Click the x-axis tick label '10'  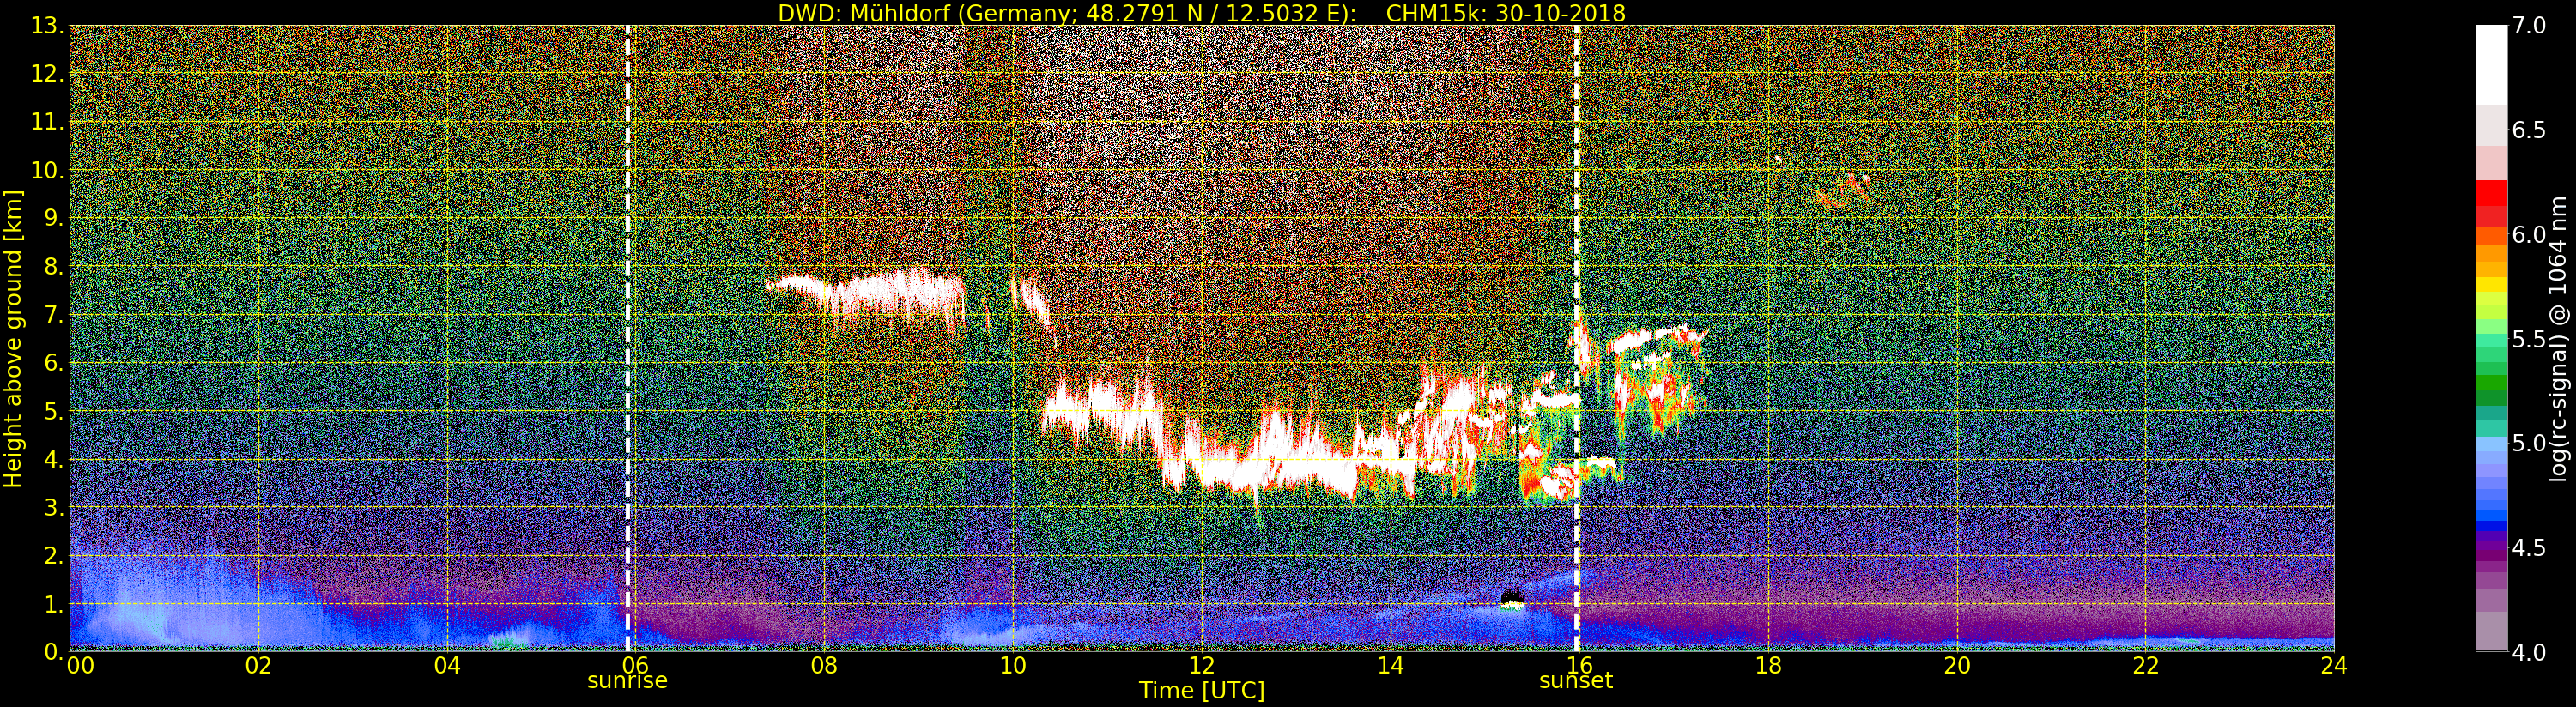tap(1013, 666)
